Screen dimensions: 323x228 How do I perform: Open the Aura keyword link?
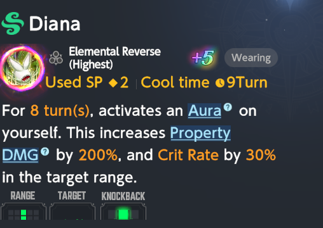point(205,111)
